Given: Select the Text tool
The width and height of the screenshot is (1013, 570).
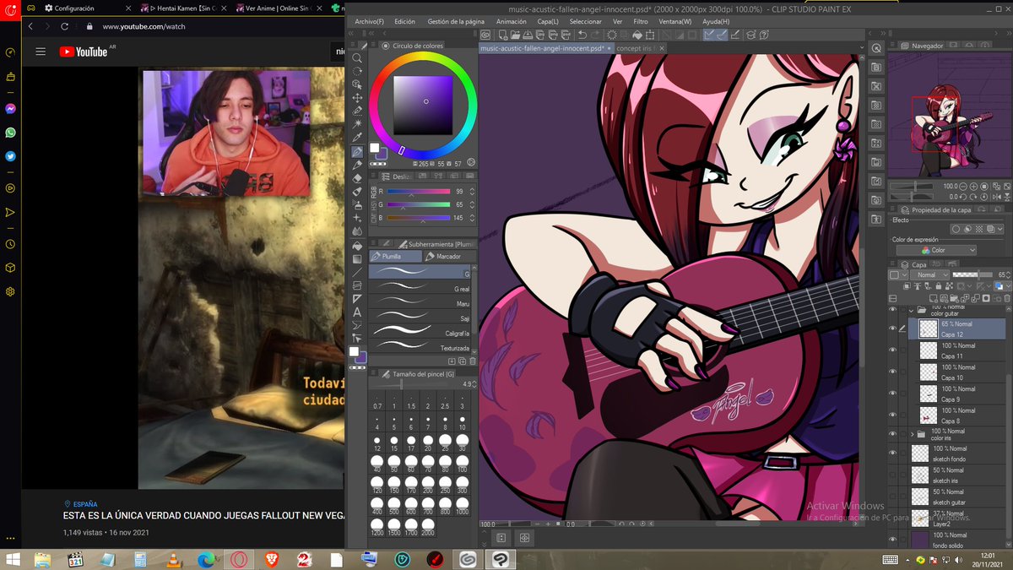Looking at the screenshot, I should (358, 311).
